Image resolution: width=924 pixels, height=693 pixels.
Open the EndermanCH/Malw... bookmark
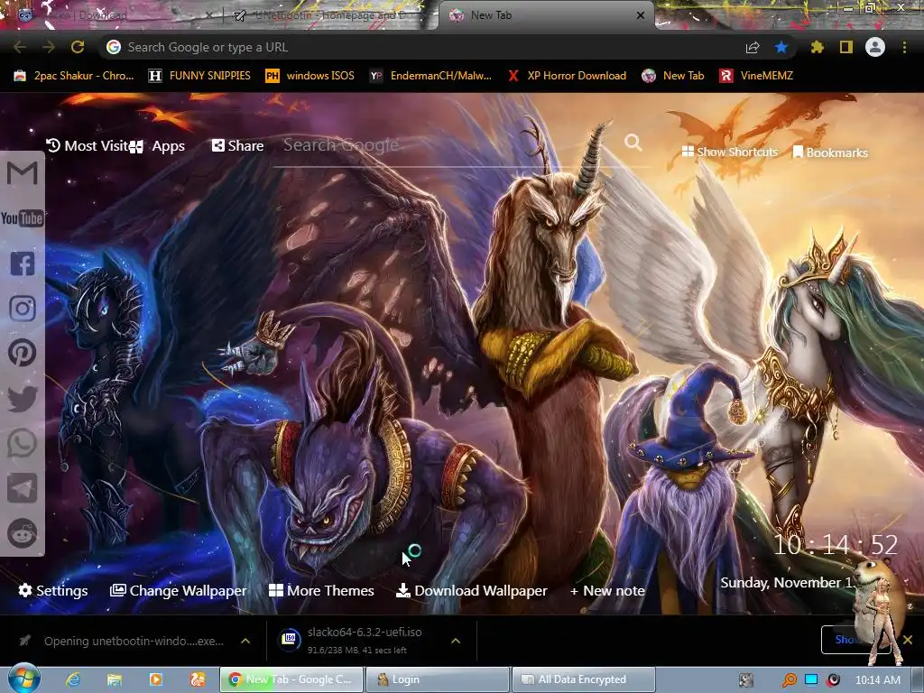click(430, 76)
